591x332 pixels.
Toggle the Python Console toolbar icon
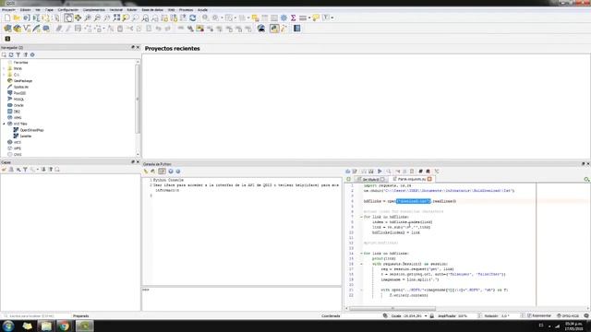tap(274, 29)
